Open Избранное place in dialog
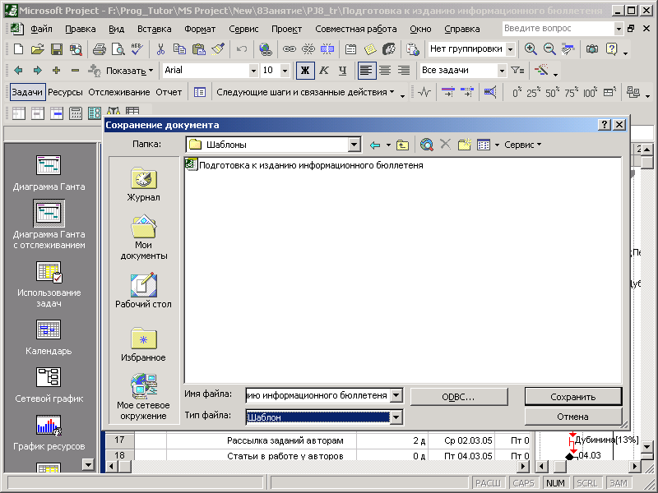The image size is (658, 493). 143,344
